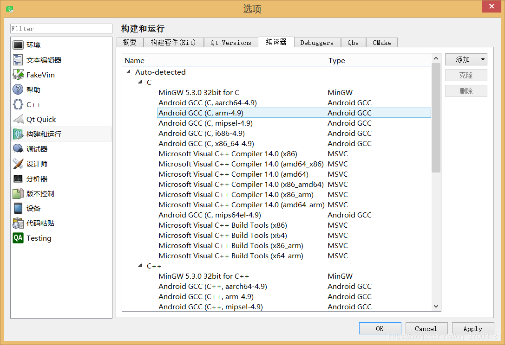Open the 版本控制 version control icon
The image size is (505, 345).
click(x=18, y=193)
